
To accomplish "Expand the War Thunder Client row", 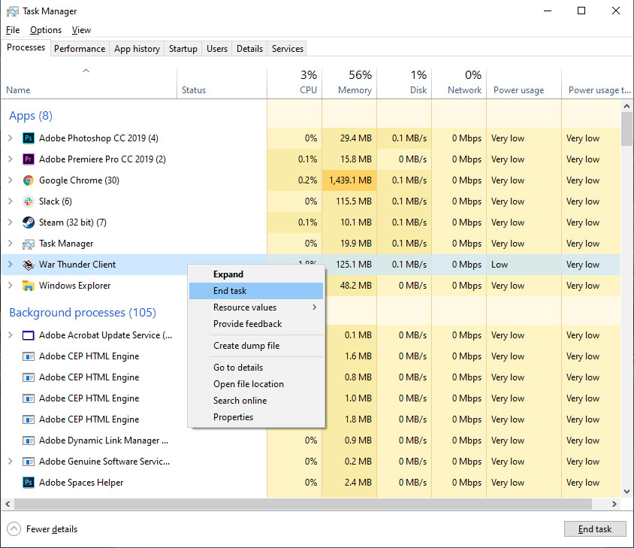I will coord(11,265).
